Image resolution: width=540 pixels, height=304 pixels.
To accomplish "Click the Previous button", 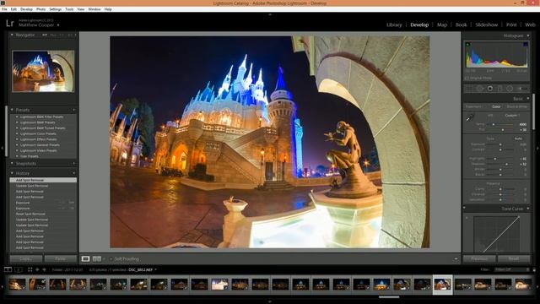I will [x=479, y=258].
